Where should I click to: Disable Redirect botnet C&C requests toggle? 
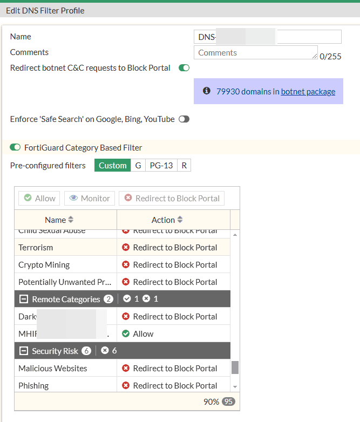click(x=184, y=68)
